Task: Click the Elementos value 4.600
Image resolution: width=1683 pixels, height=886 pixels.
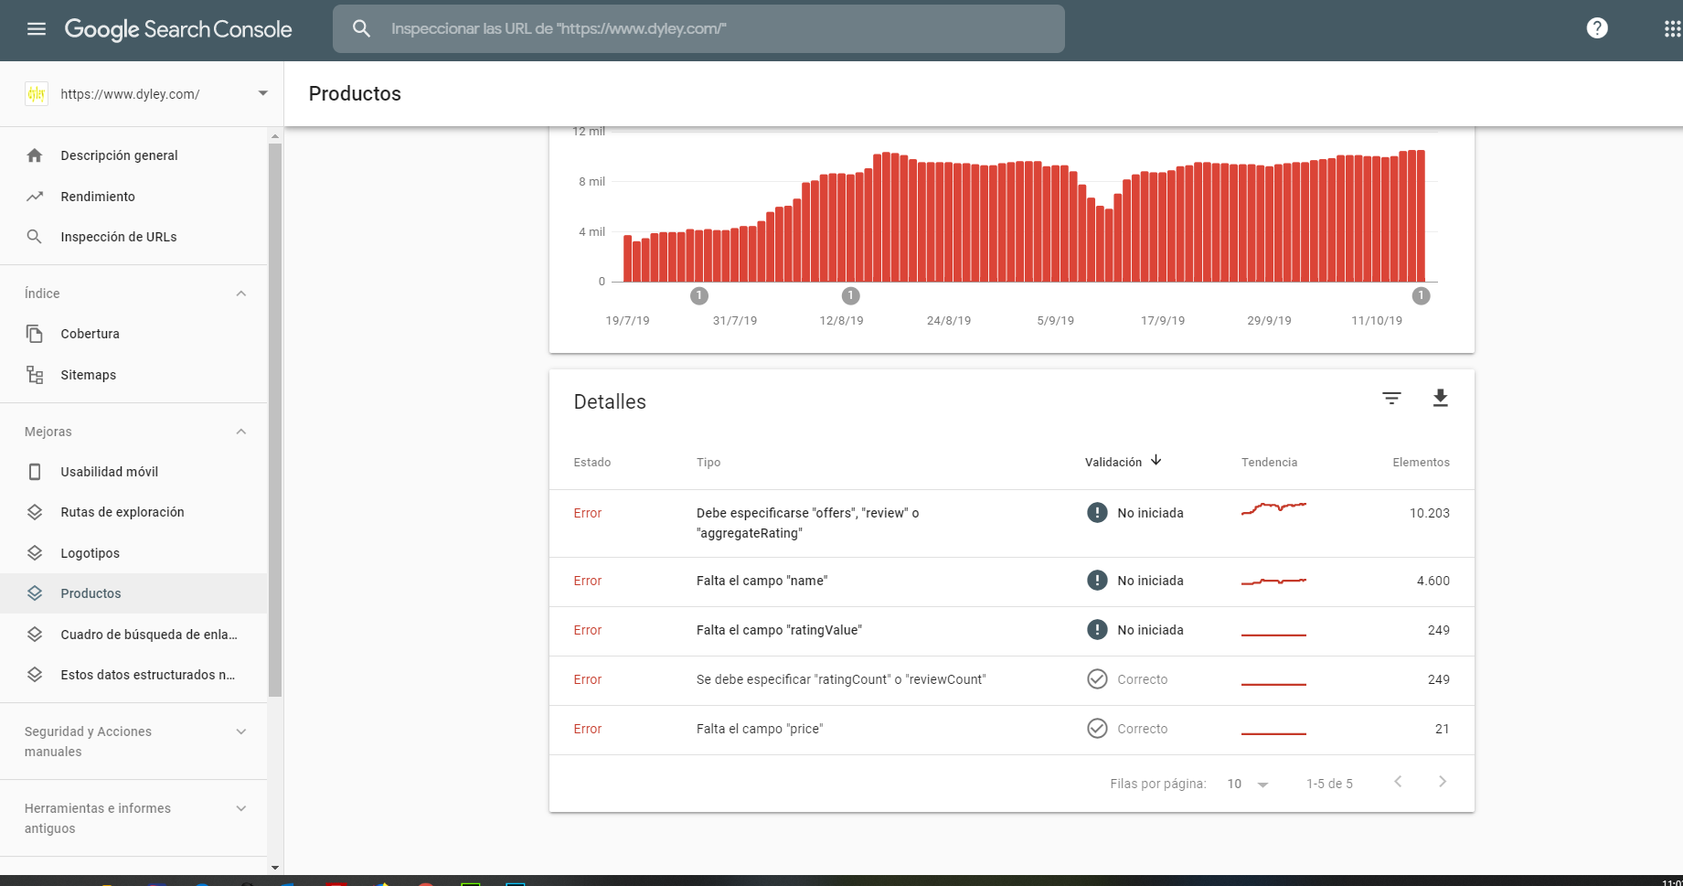Action: (1433, 582)
